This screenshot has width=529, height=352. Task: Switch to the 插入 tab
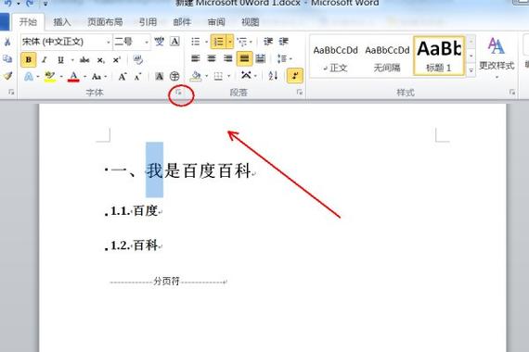pyautogui.click(x=62, y=22)
